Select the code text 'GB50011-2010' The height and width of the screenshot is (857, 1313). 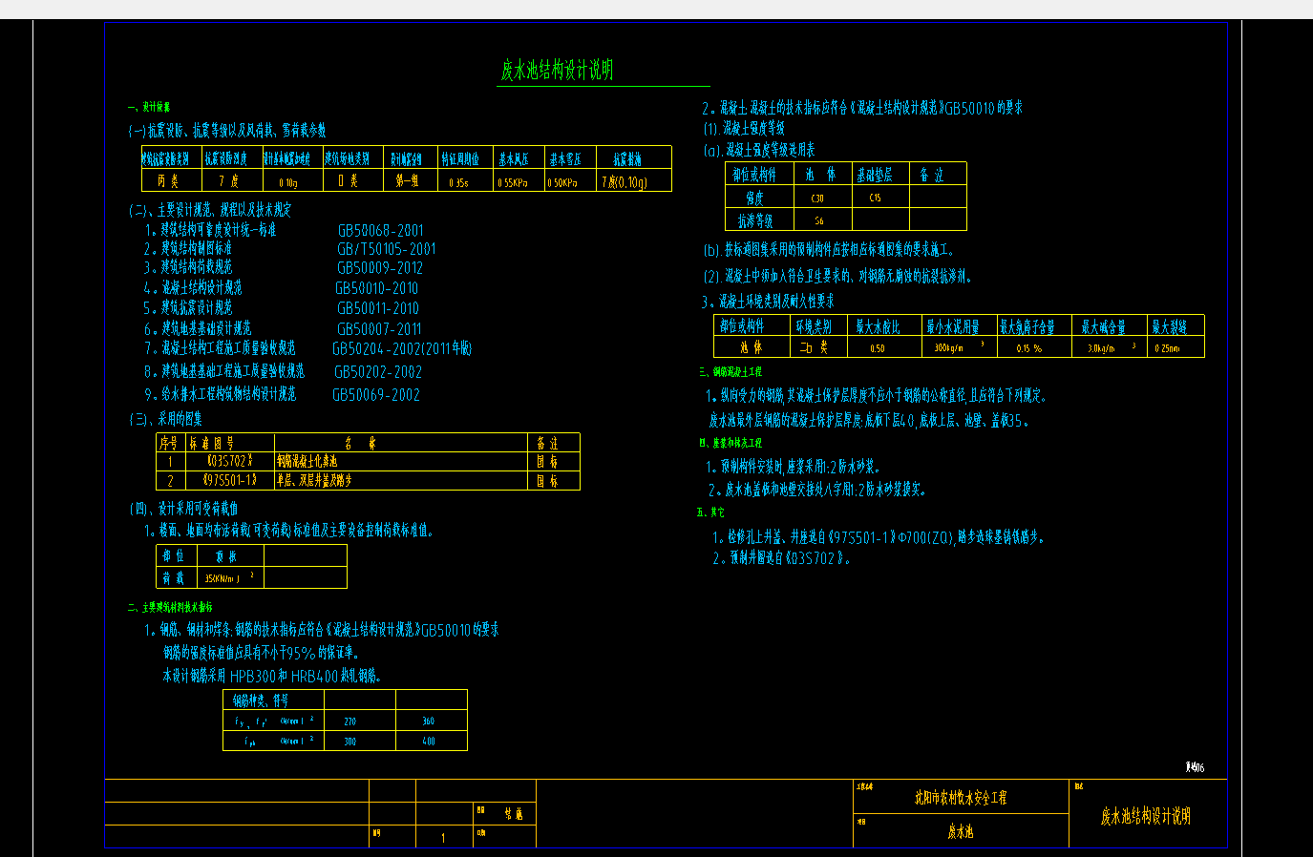[x=378, y=308]
